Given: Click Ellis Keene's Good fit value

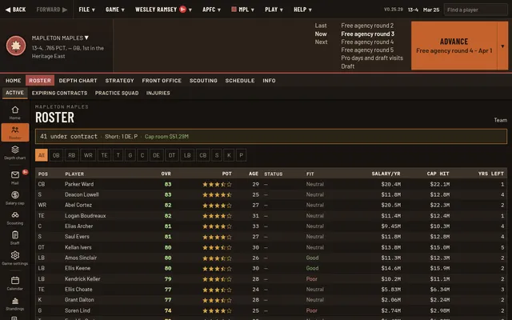Looking at the screenshot, I should tap(312, 268).
